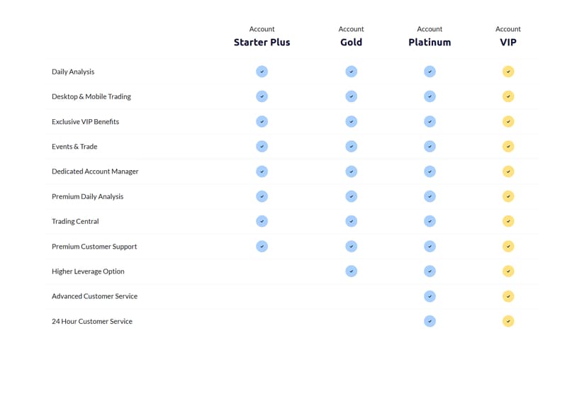
Task: Click Events & Trade checkmark under Gold
Action: pyautogui.click(x=351, y=147)
